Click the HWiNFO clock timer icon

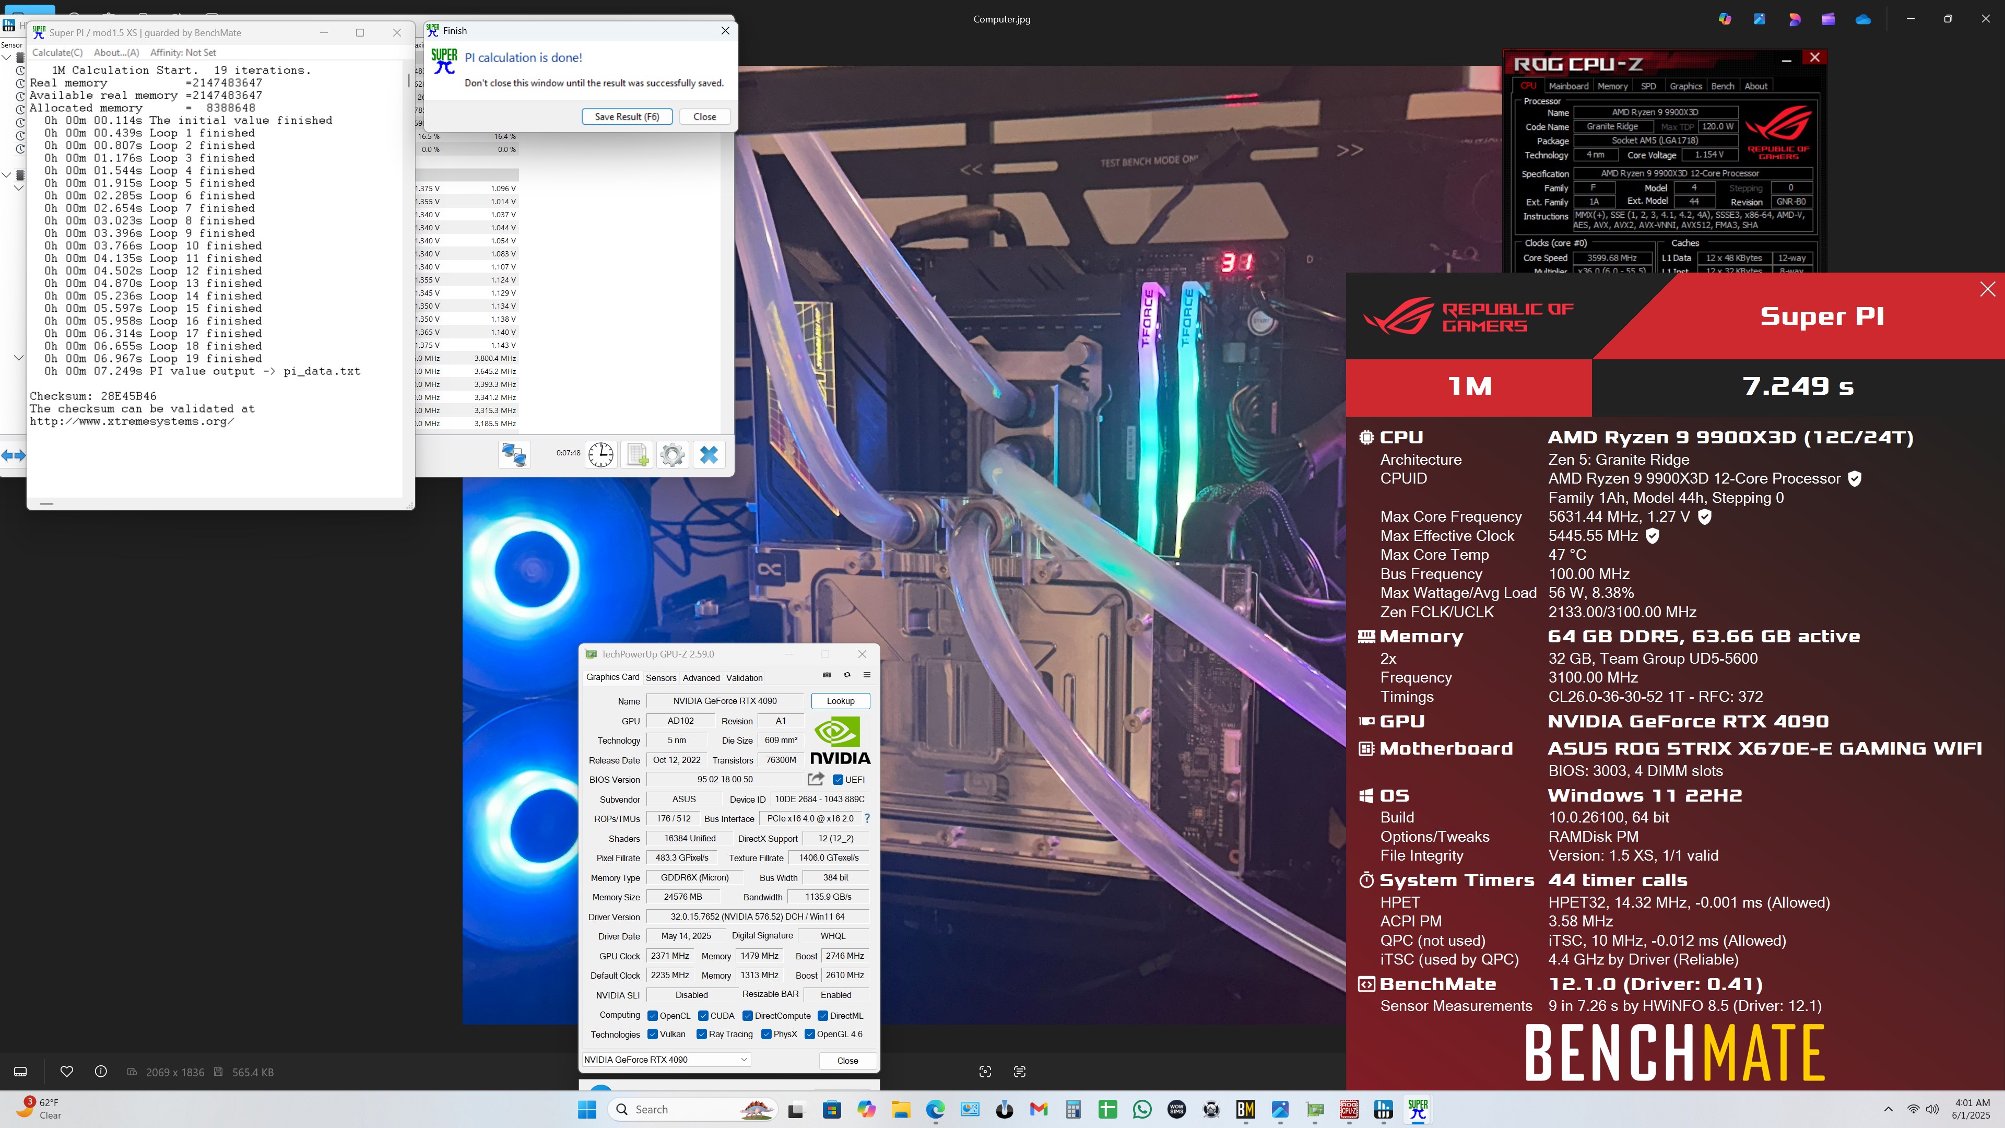pos(601,455)
